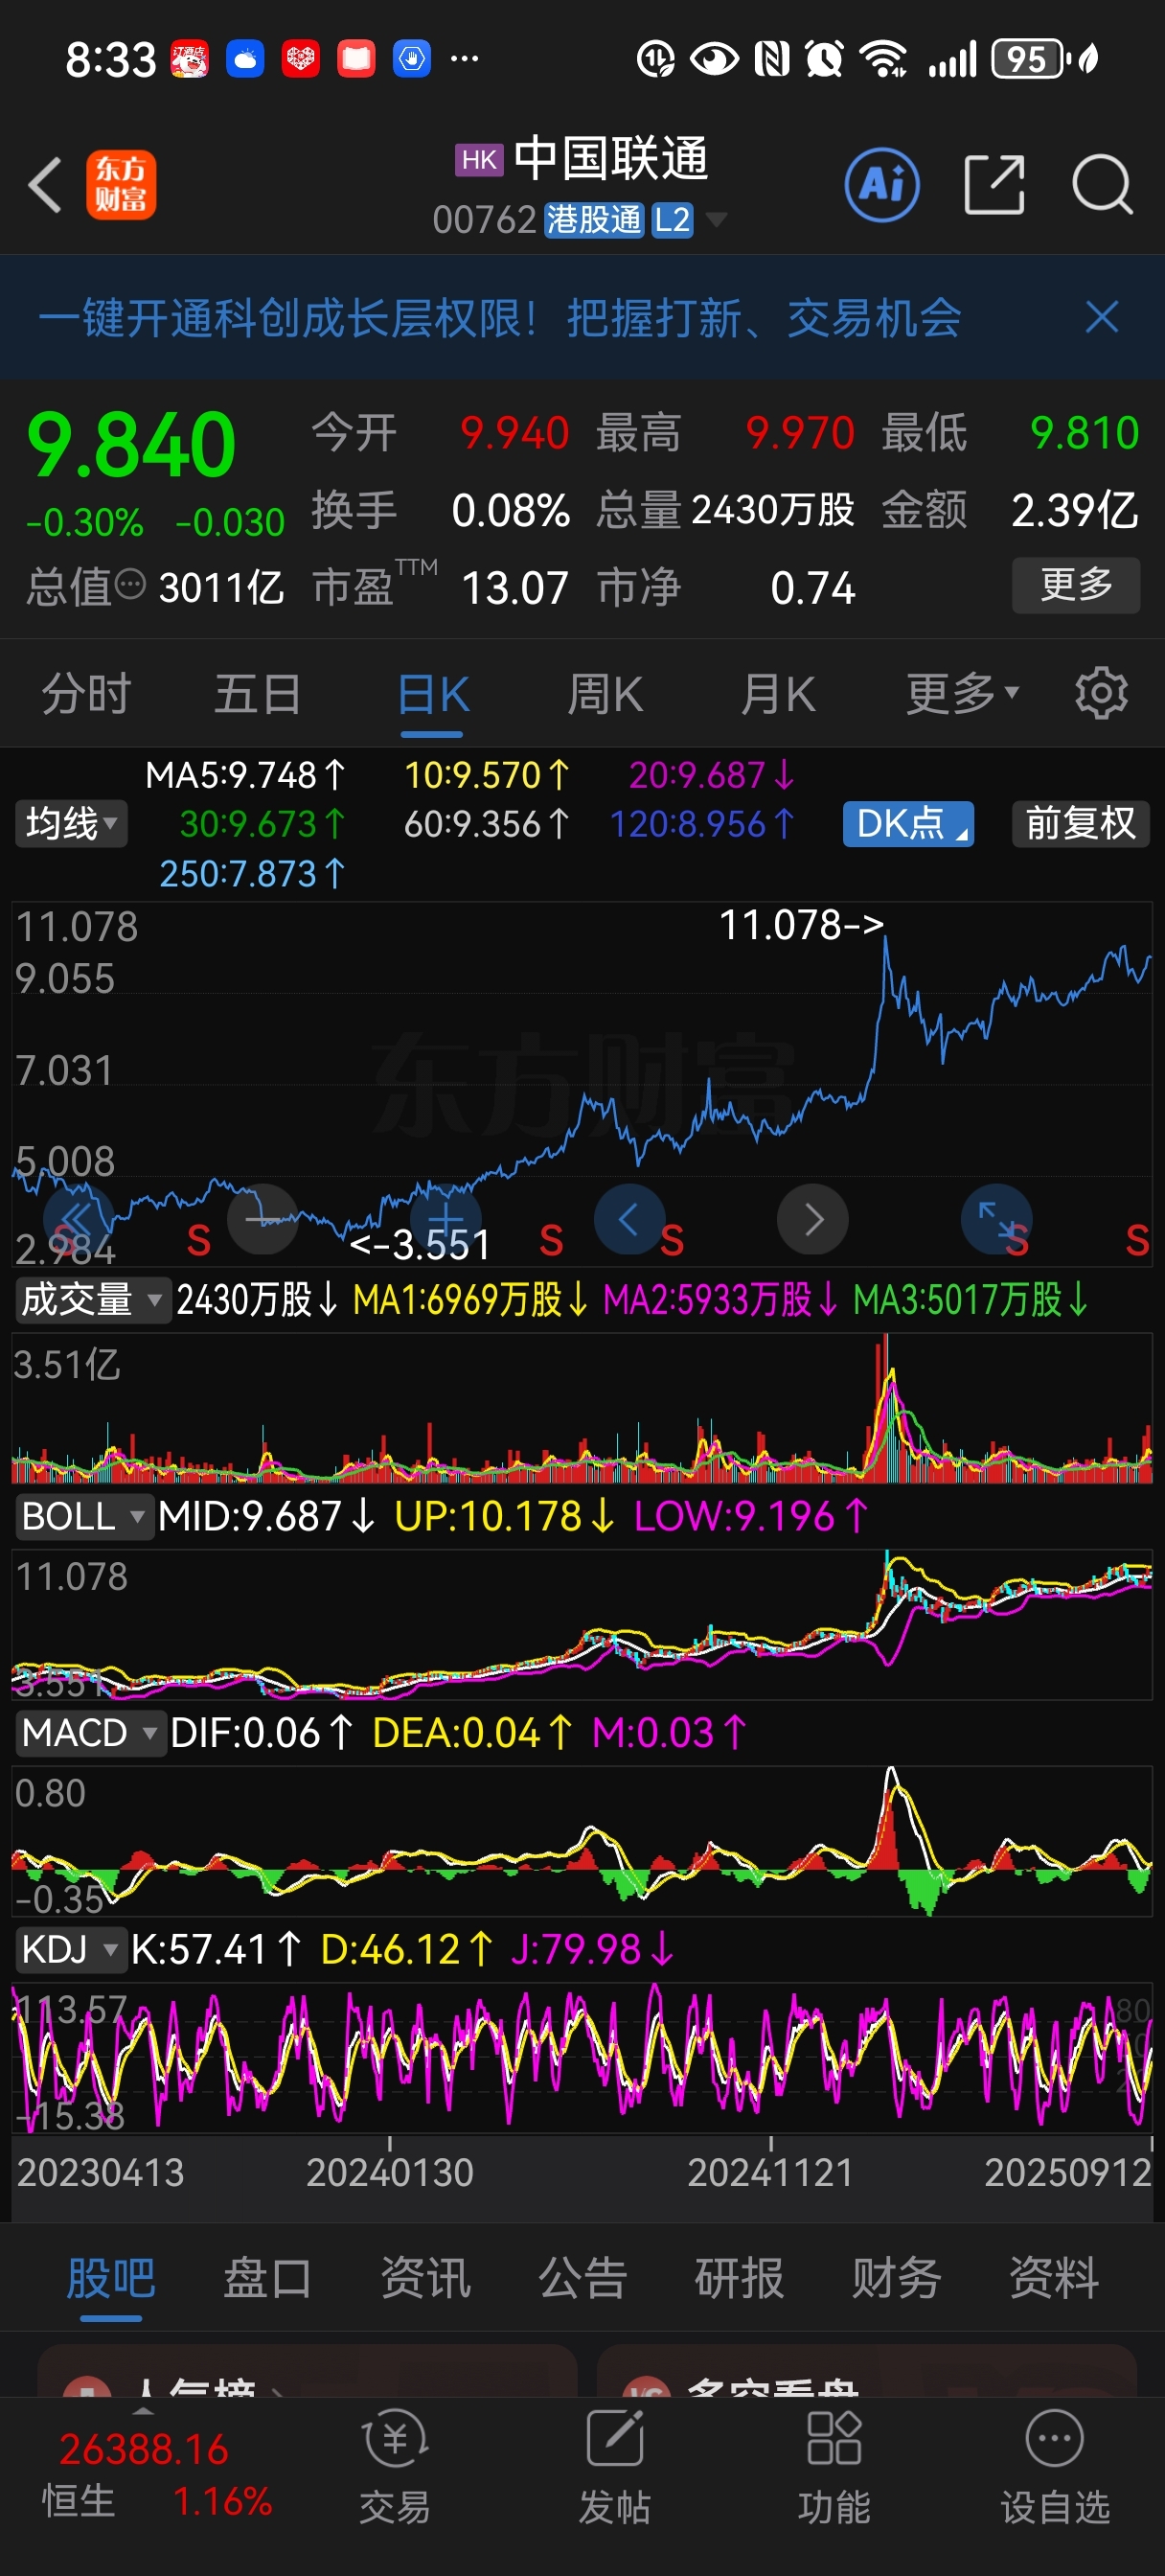The image size is (1165, 2576).
Task: Tap the 交易 trade icon
Action: point(395,2466)
